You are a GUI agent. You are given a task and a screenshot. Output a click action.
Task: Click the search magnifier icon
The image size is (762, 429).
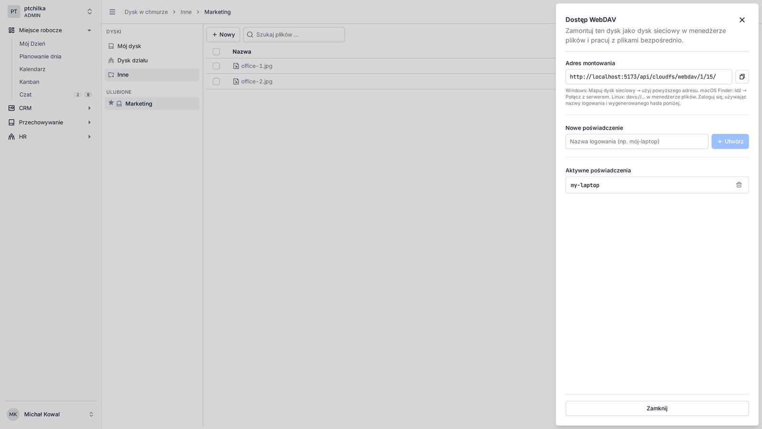pyautogui.click(x=250, y=35)
